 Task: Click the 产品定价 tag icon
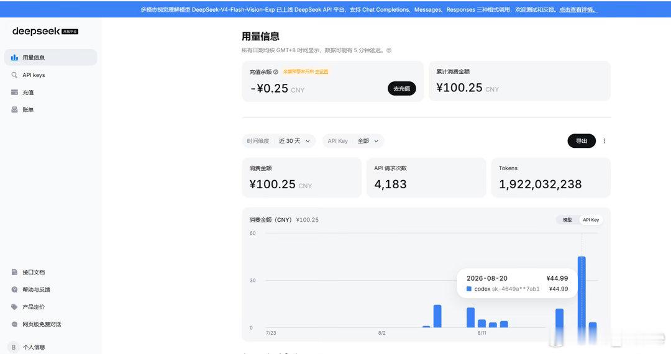click(x=14, y=307)
